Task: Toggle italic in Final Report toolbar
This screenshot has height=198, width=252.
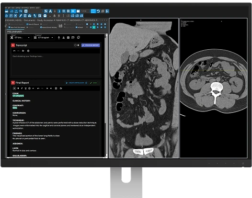Action: tap(22, 88)
